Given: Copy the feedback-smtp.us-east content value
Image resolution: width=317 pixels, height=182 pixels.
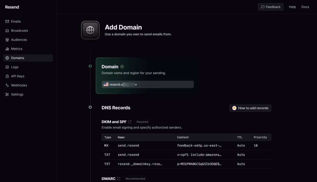Looking at the screenshot, I should click(x=199, y=145).
